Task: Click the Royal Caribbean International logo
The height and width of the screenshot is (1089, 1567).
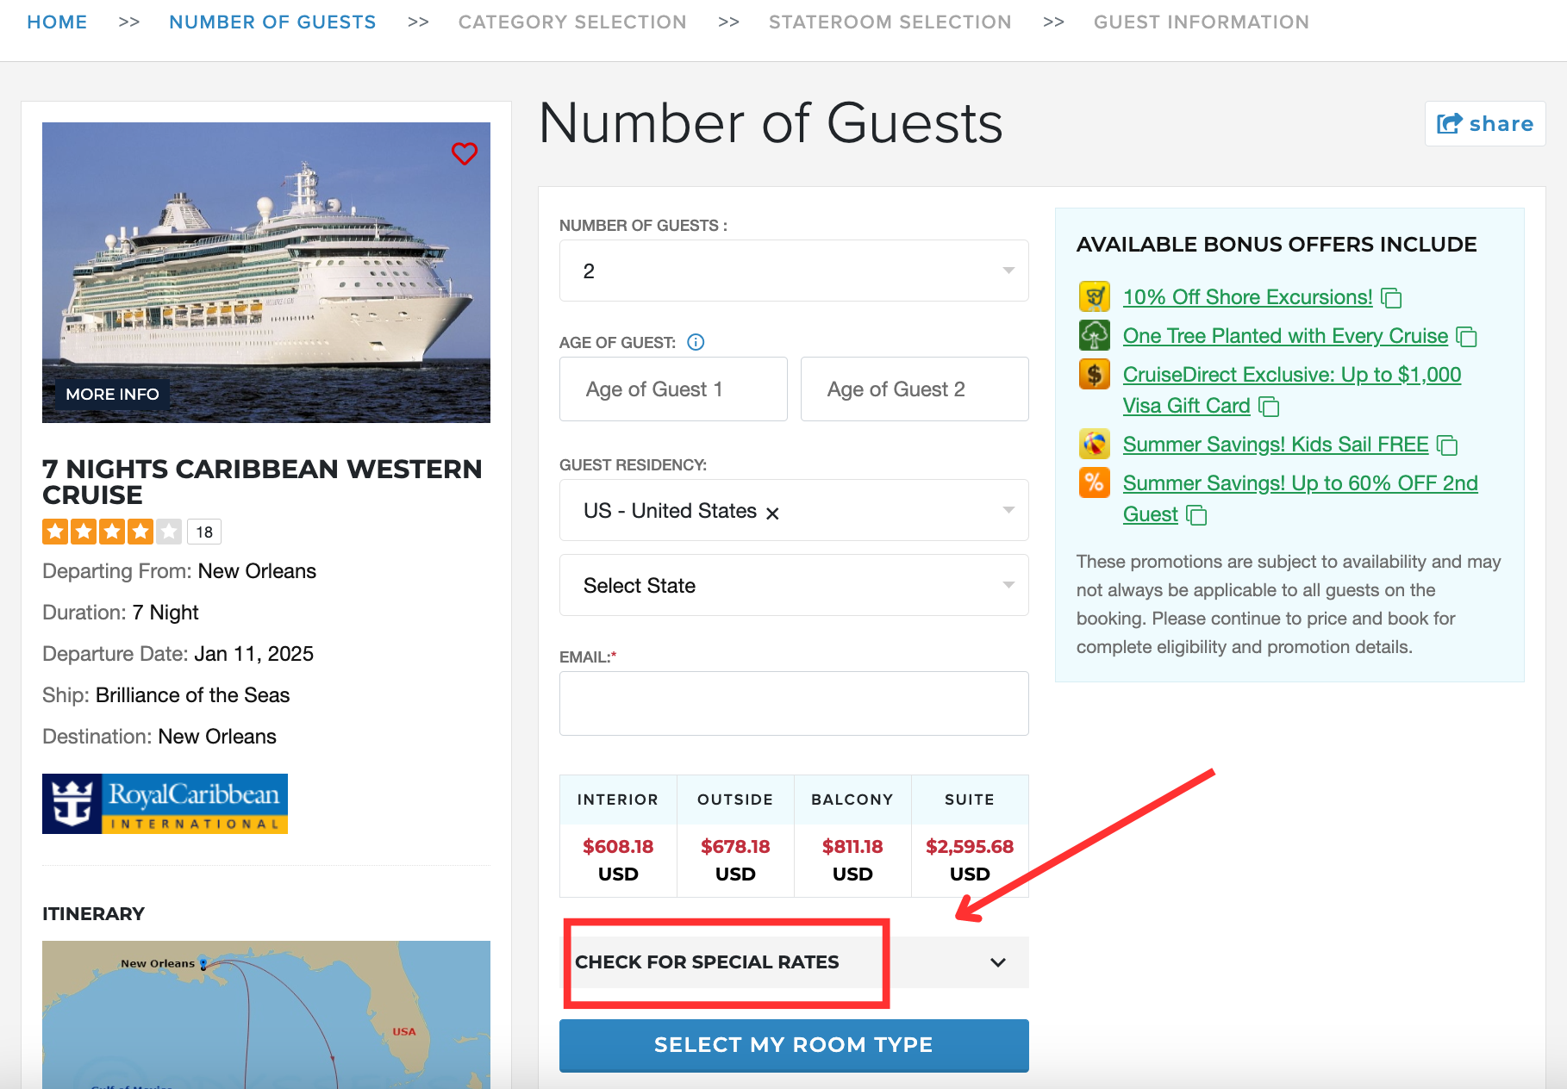Action: (x=165, y=802)
